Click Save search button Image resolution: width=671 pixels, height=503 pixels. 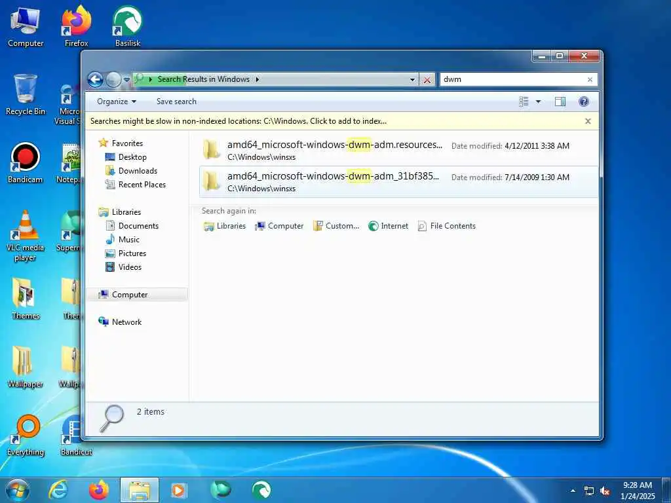(x=176, y=102)
